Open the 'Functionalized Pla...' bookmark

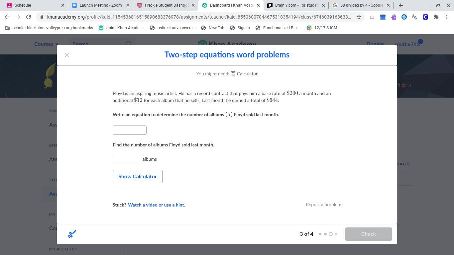tap(278, 28)
